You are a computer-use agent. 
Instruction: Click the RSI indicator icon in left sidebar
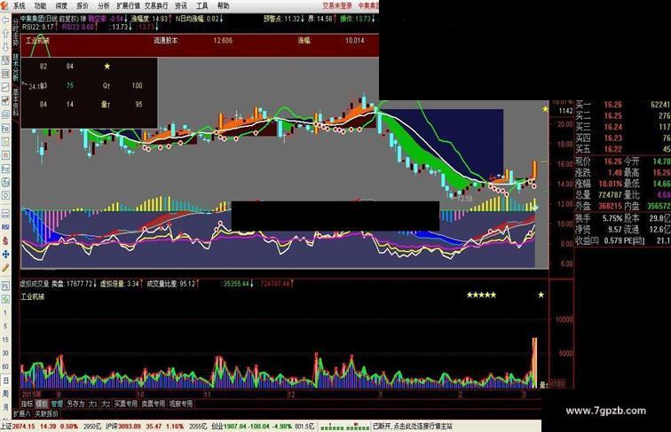5,227
